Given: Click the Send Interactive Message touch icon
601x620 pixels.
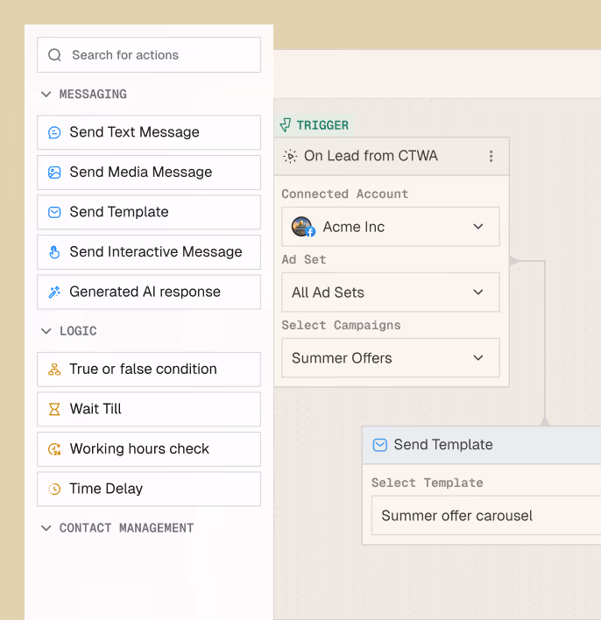Looking at the screenshot, I should (54, 252).
